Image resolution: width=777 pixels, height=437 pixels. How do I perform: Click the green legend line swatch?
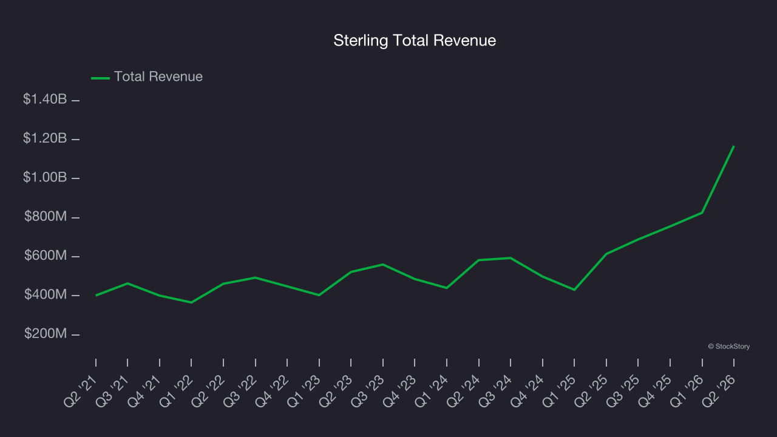tap(100, 78)
